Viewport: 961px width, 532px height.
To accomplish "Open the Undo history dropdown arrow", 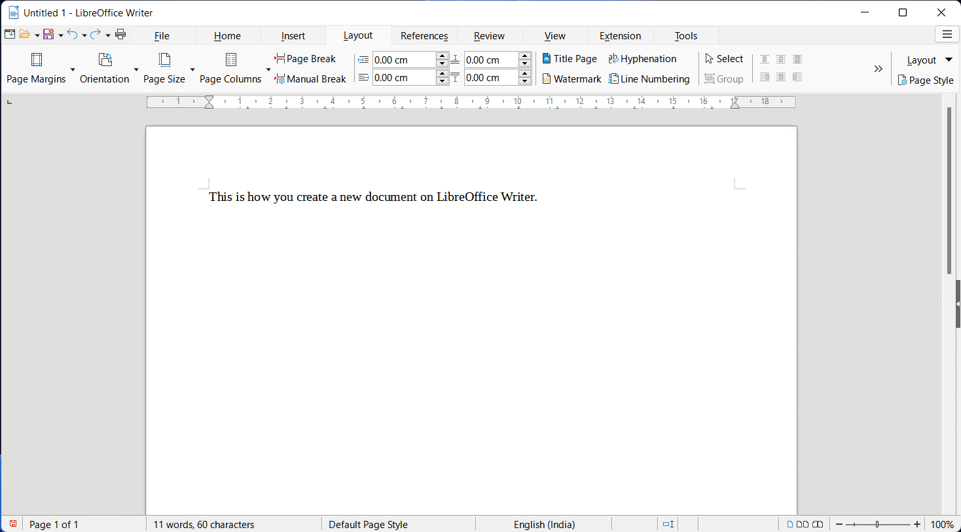I will pos(84,35).
